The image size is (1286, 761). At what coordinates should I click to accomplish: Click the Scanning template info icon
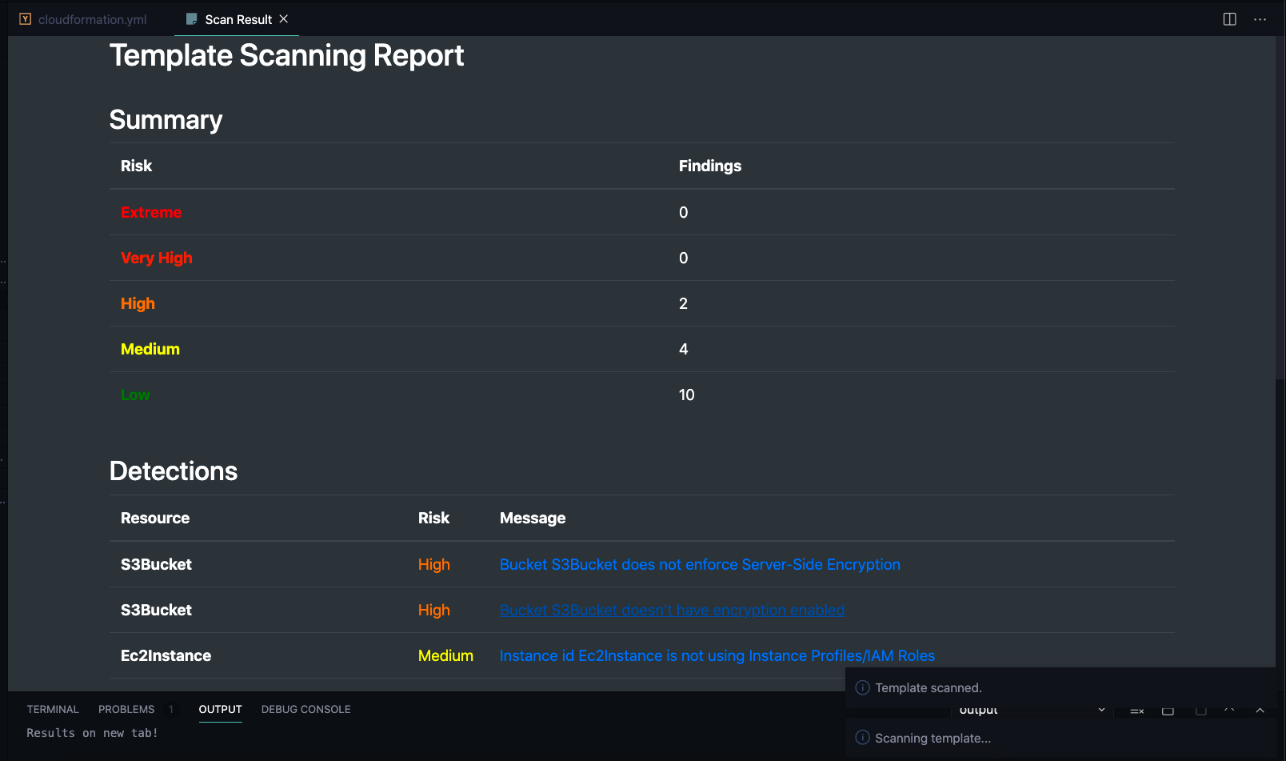coord(863,738)
